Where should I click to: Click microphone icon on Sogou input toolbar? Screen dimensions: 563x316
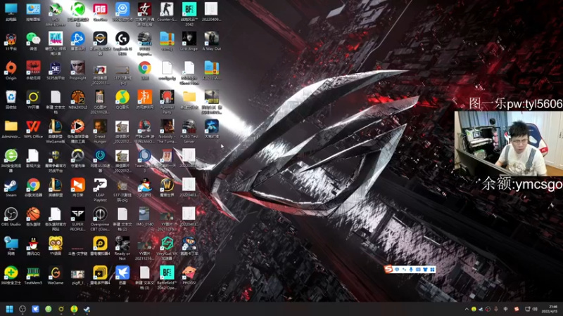click(411, 269)
